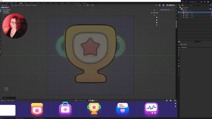The image size is (212, 119).
Task: Open the Select menu in viewport header
Action: click(16, 5)
